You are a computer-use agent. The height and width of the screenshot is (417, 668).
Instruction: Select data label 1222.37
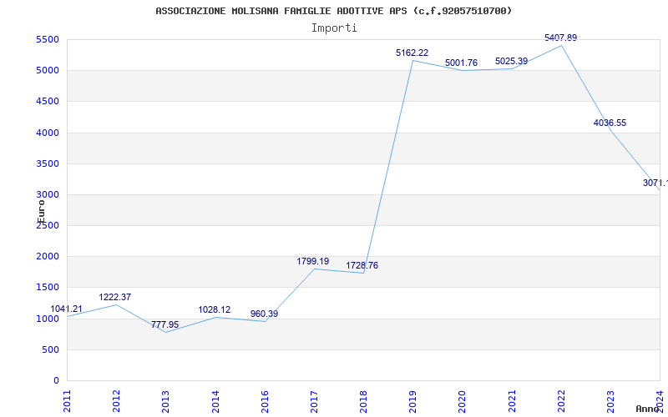[115, 298]
